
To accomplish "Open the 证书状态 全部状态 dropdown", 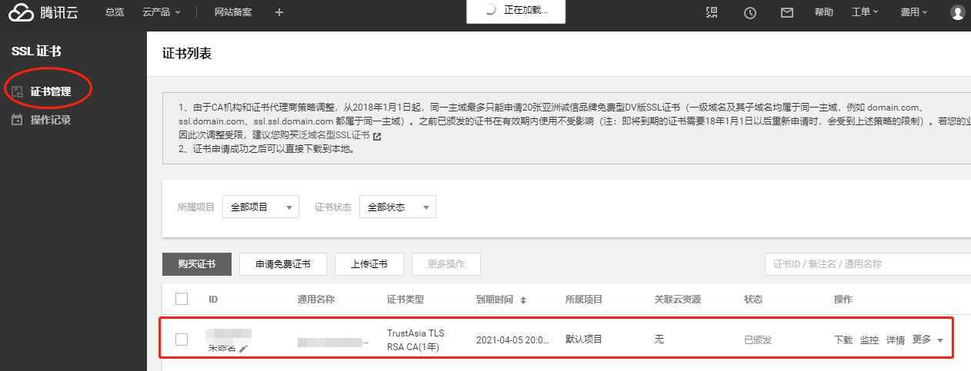I will [x=398, y=207].
